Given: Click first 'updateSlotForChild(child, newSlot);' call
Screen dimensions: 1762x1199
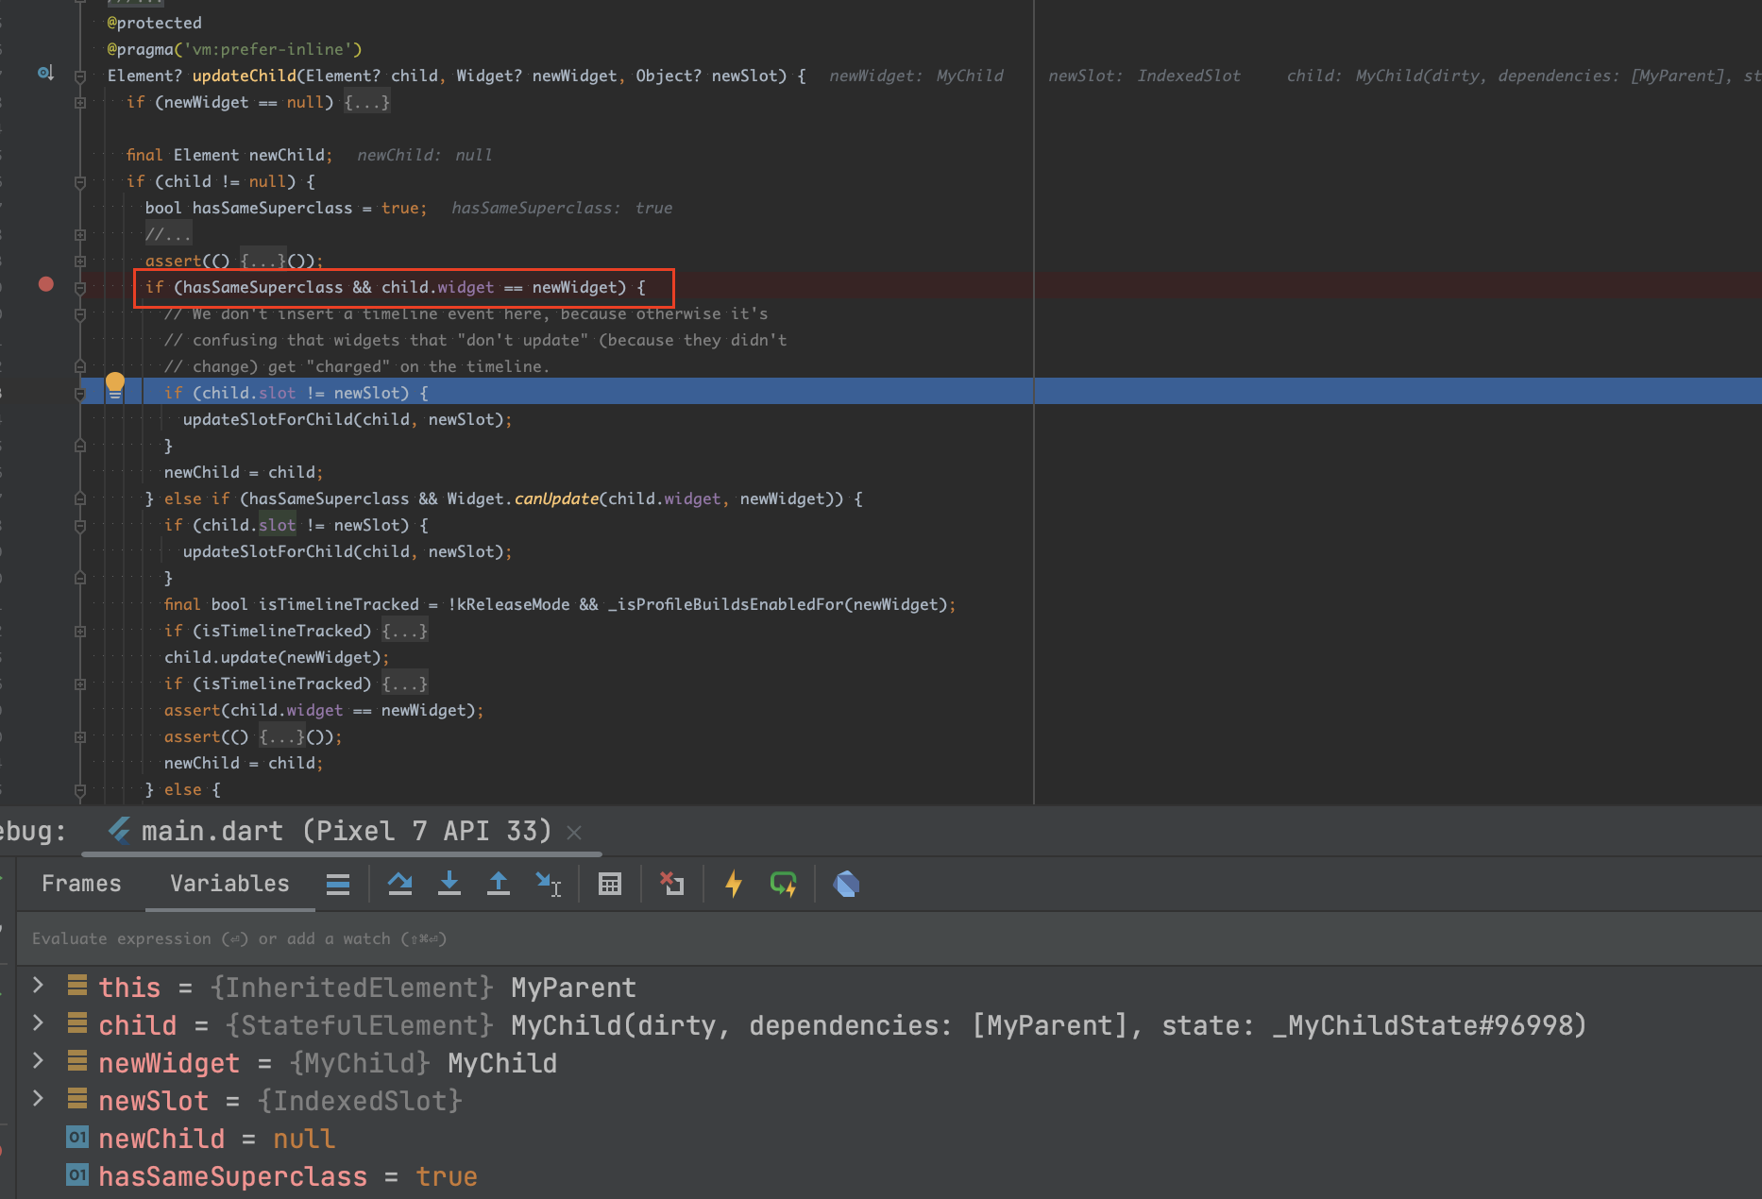Looking at the screenshot, I should click(347, 419).
